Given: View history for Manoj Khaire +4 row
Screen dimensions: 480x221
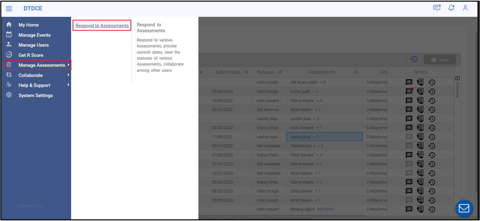Looking at the screenshot, I should point(432,101).
